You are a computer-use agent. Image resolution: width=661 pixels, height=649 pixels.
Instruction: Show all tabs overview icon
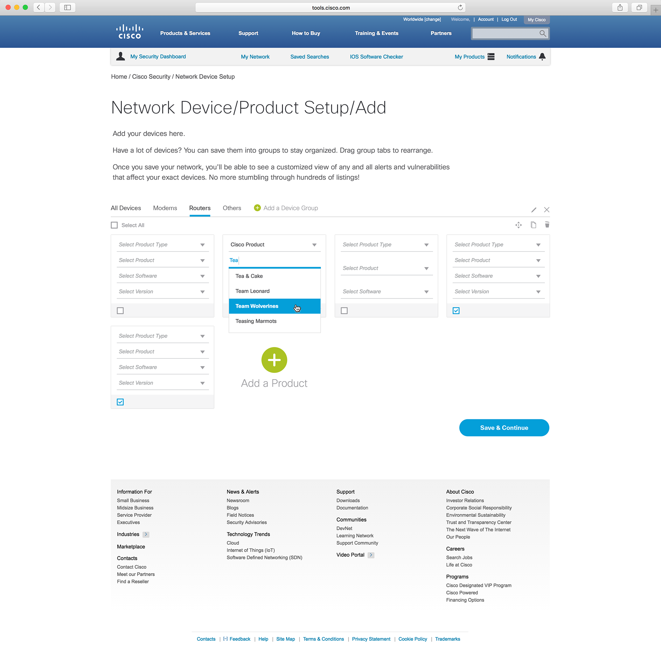(x=639, y=7)
